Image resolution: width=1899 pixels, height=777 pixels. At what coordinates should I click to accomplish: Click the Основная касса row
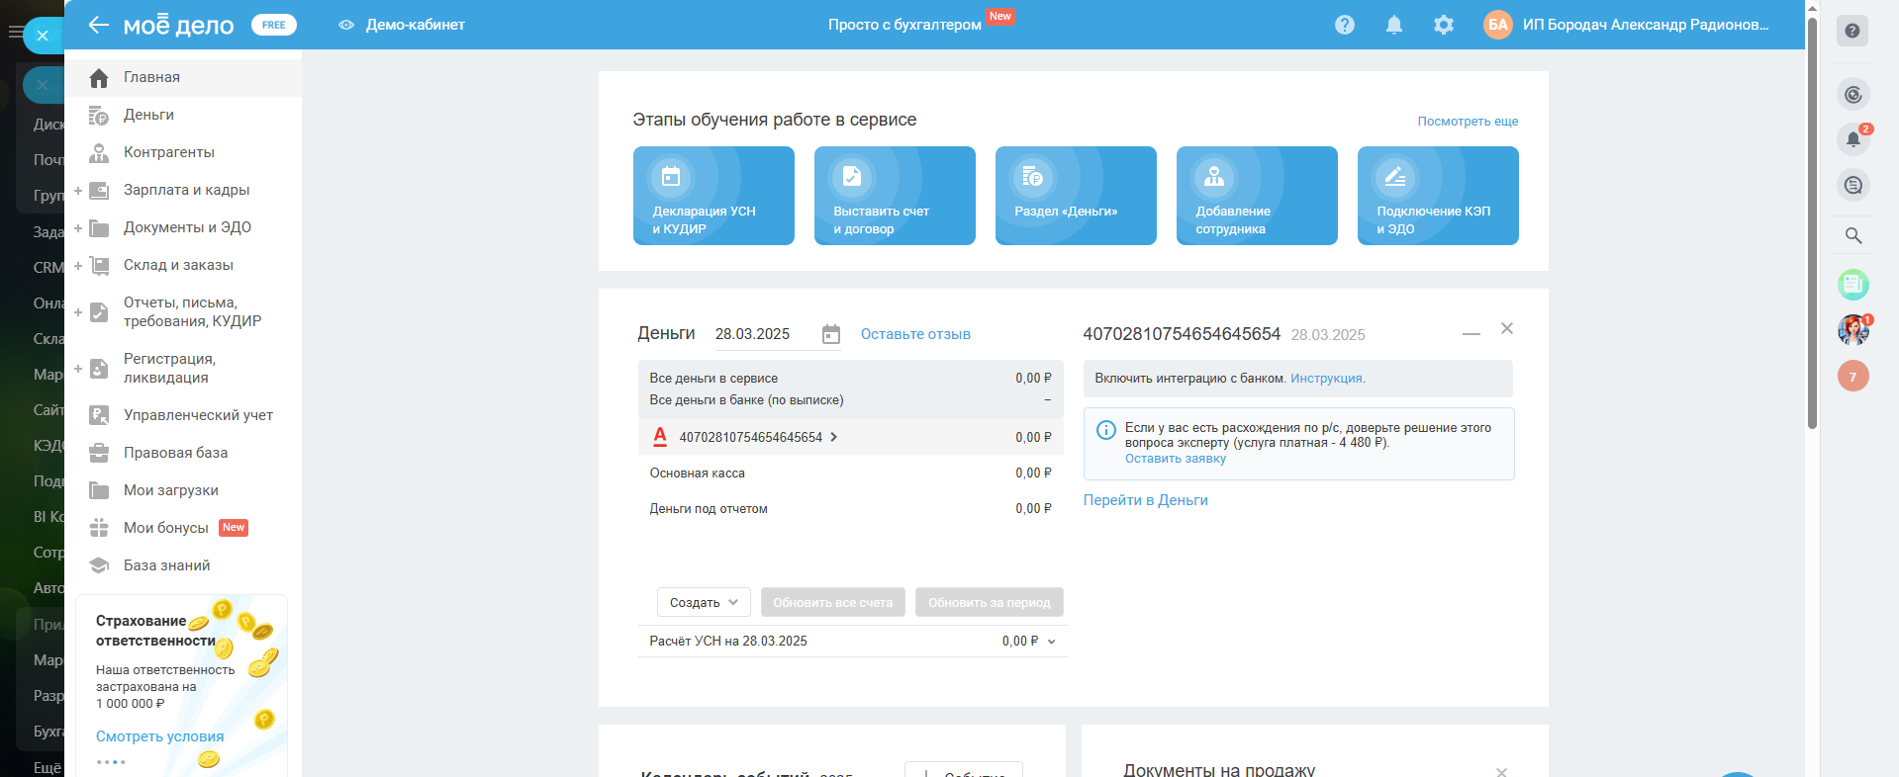tap(851, 474)
